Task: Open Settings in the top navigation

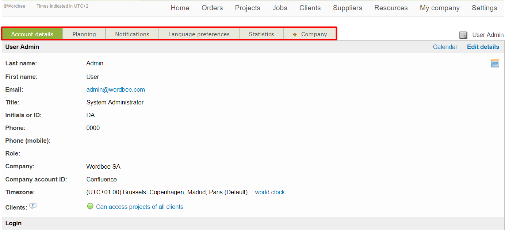Action: click(x=484, y=8)
